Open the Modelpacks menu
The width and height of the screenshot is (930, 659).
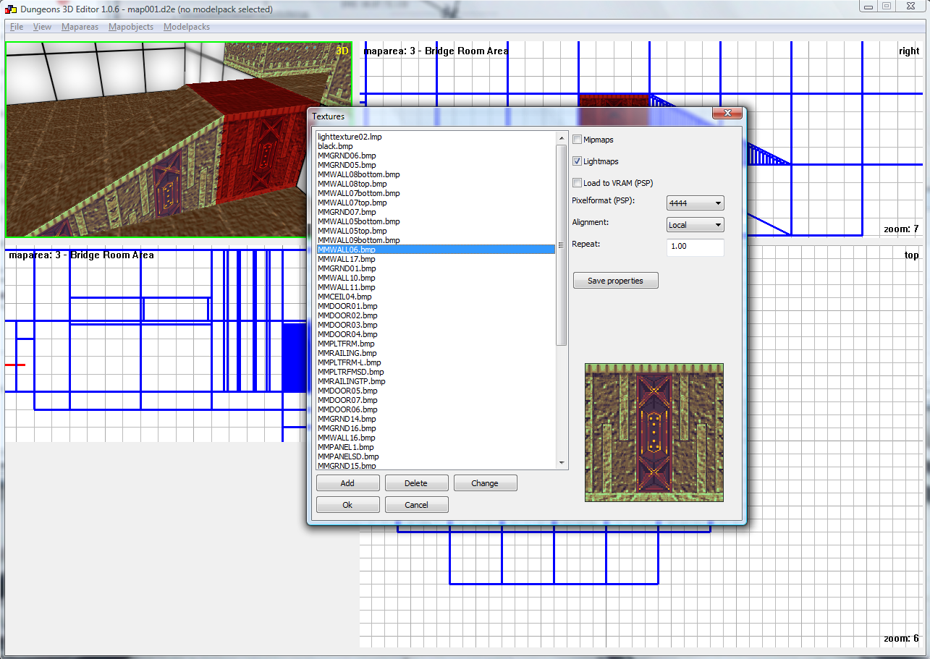click(187, 27)
